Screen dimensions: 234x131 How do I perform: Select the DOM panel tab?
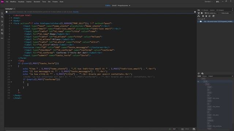click(x=199, y=76)
